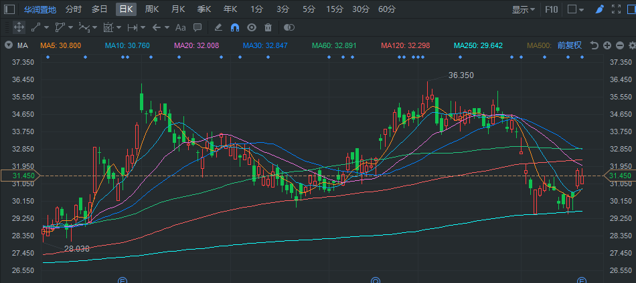Viewport: 636px width, 283px height.
Task: Click the 28.038 low price annotation
Action: coord(77,249)
